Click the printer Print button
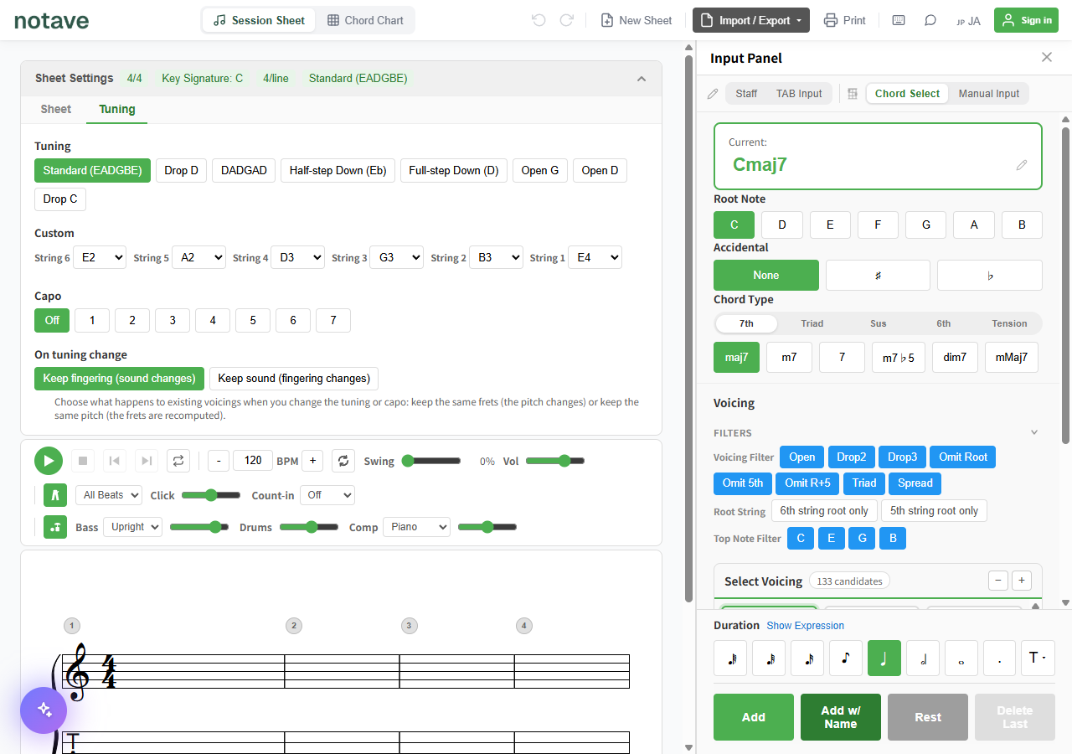1072x754 pixels. pos(844,20)
